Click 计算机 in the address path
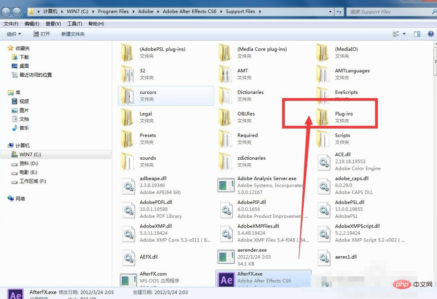Screen dimensions: 437x299 click(50, 12)
